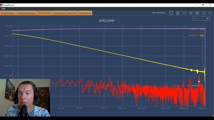
Task: Click the 5000 Hz axis label
Action: [165, 108]
